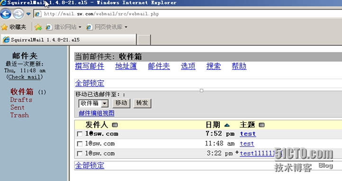Open the 收藏夹 favorites star button
The image size is (342, 181).
[x=14, y=27]
